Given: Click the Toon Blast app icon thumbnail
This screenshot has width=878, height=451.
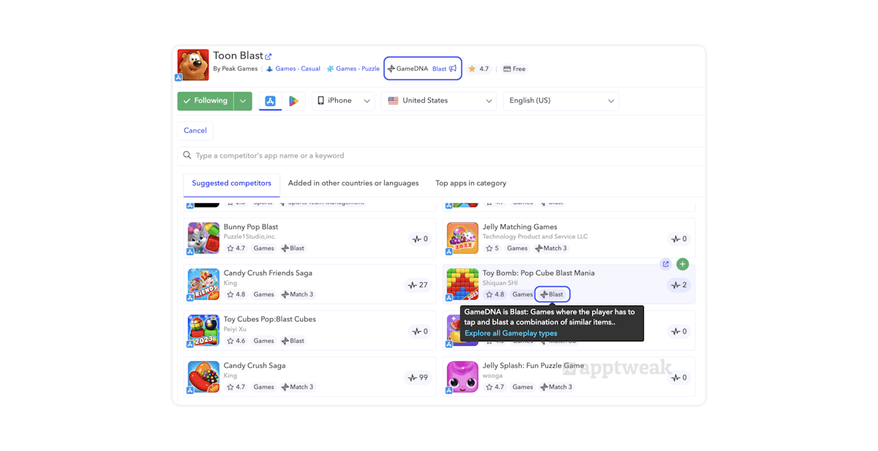Looking at the screenshot, I should click(192, 64).
